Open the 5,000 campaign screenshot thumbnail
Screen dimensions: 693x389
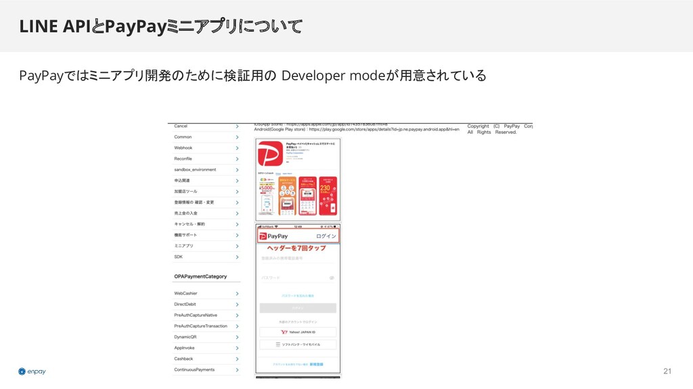coord(267,196)
